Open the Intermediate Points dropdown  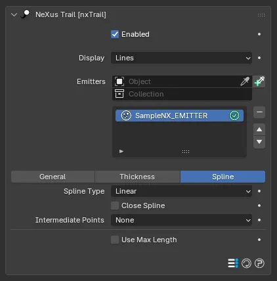pos(181,220)
